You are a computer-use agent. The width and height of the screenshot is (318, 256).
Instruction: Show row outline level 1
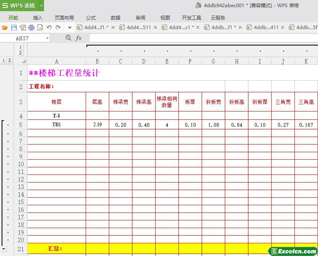click(x=4, y=61)
